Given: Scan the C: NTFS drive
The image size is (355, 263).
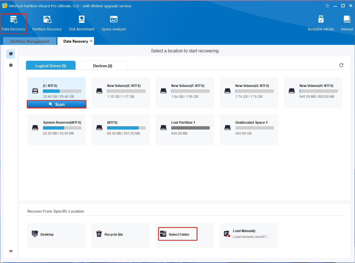Looking at the screenshot, I should [56, 104].
